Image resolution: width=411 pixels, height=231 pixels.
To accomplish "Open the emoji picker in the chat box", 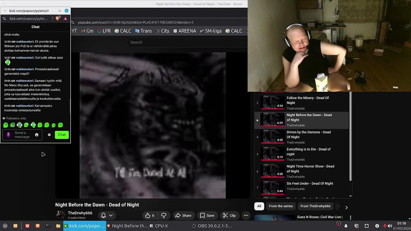I will pos(37,135).
